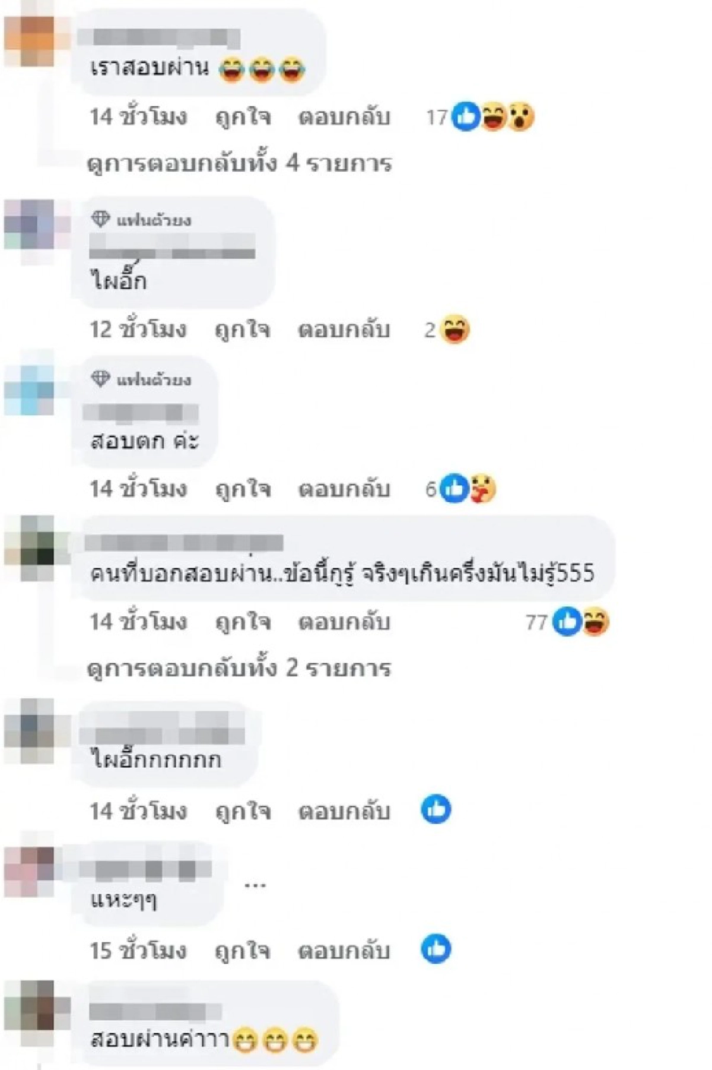Image resolution: width=712 pixels, height=1070 pixels.
Task: Click the laughing reaction on the ไผอิ๊ก comment
Action: tap(455, 330)
